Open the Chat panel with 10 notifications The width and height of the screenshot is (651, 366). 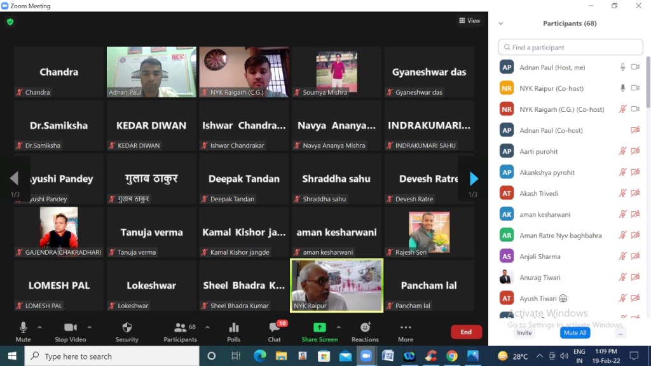coord(274,328)
